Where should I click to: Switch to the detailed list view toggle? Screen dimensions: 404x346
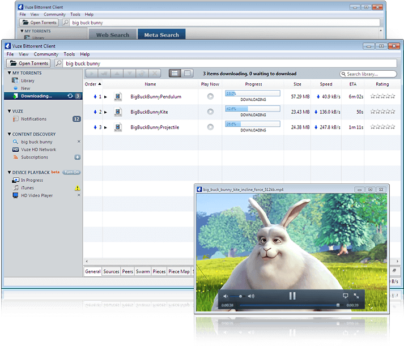[x=175, y=74]
